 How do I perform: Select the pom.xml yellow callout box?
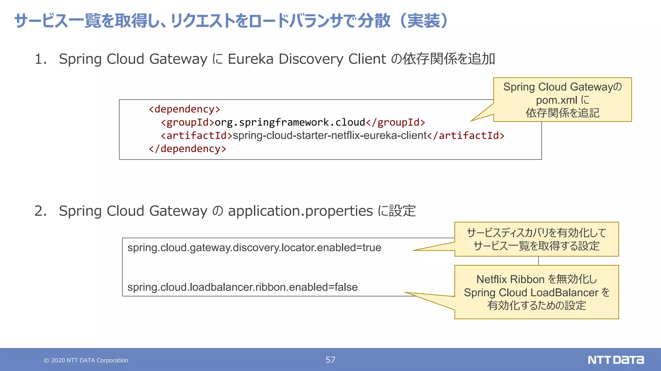coord(562,100)
